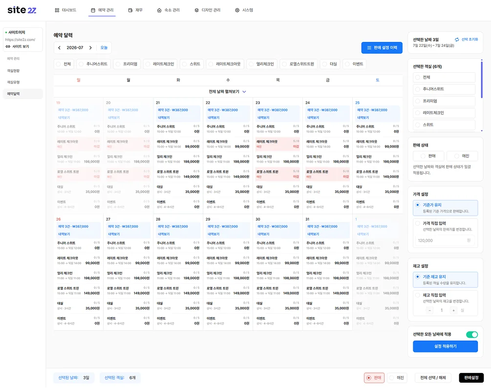Screen dimensions: 491x388
Task: Decrease stock with the minus stepper
Action: pos(429,310)
